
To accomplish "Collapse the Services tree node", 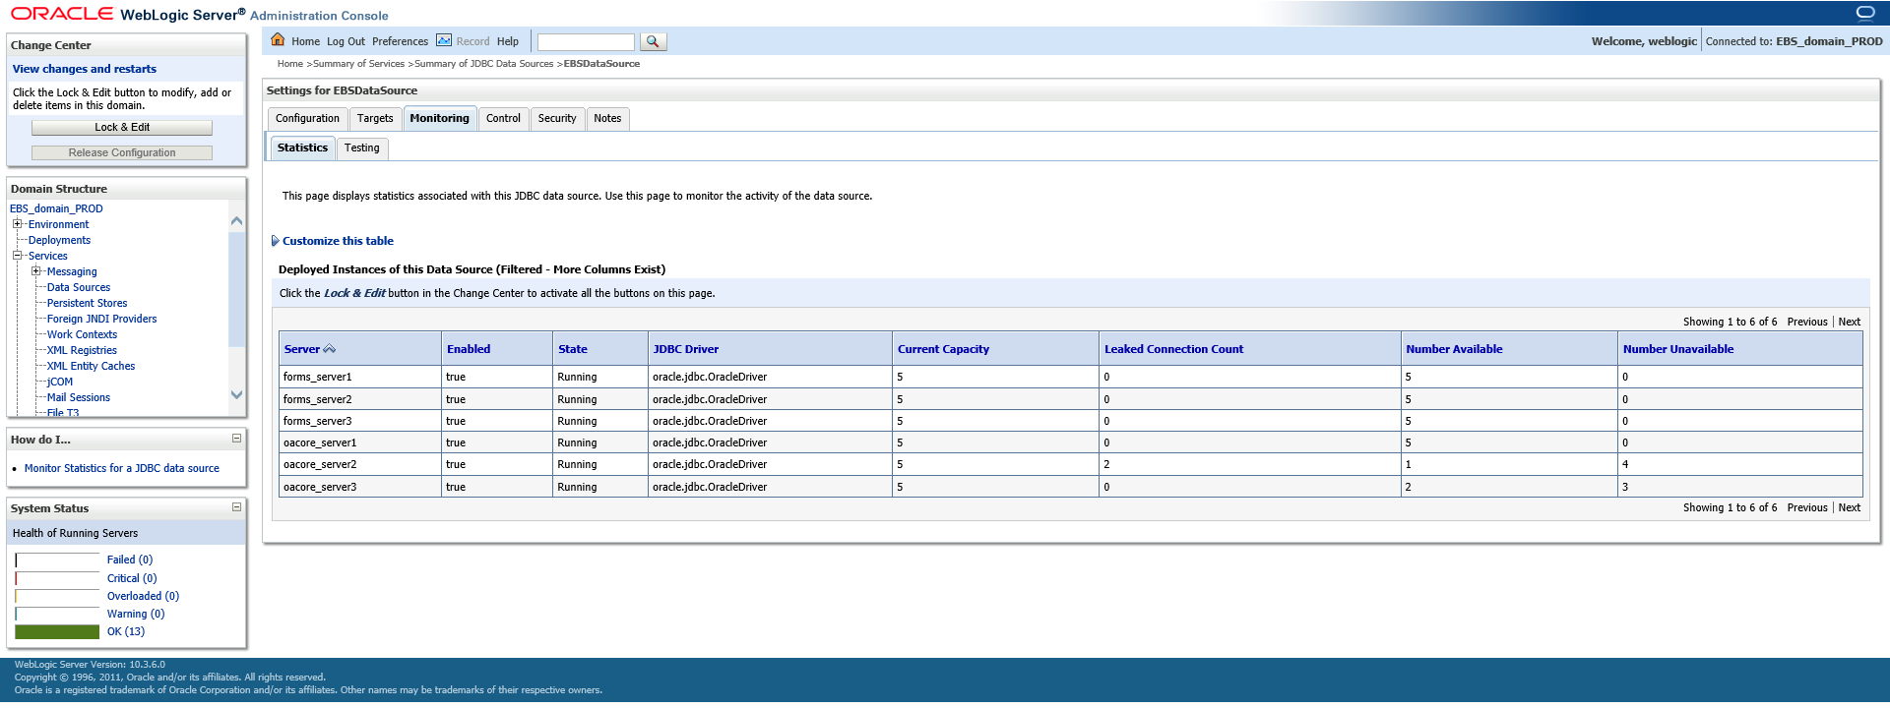I will point(17,256).
